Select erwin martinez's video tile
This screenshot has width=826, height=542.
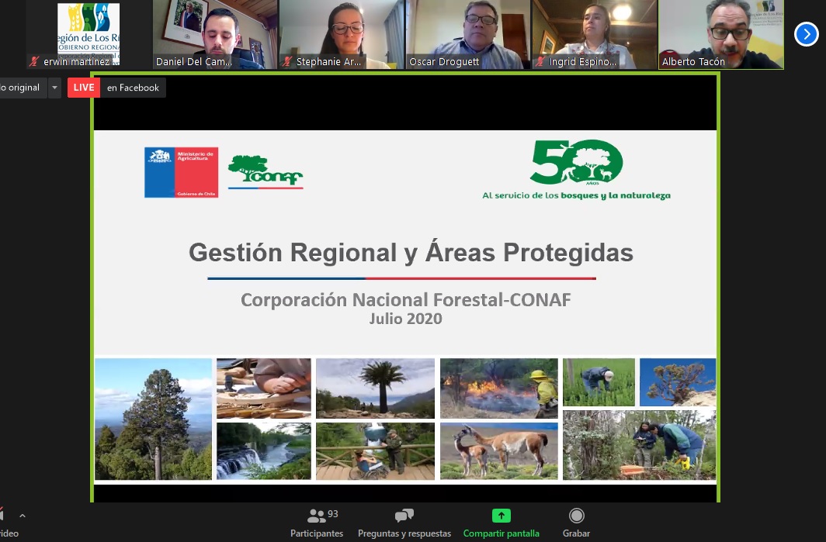pyautogui.click(x=88, y=35)
